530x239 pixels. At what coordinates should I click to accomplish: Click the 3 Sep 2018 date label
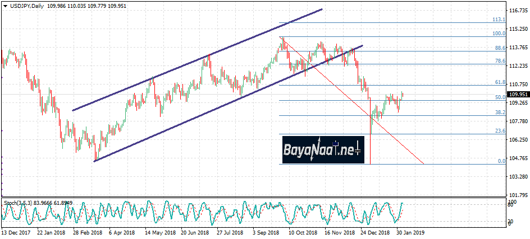265,232
